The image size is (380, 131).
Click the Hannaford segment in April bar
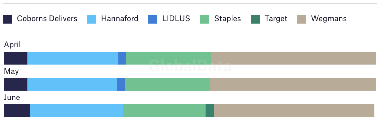[x=73, y=58]
